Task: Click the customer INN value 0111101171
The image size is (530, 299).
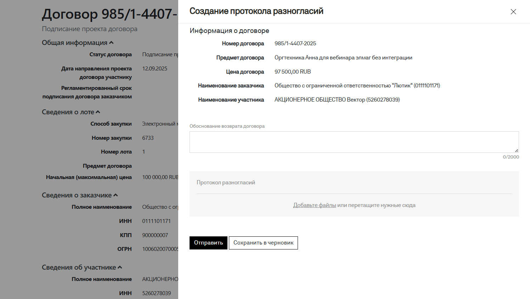Action: (156, 221)
